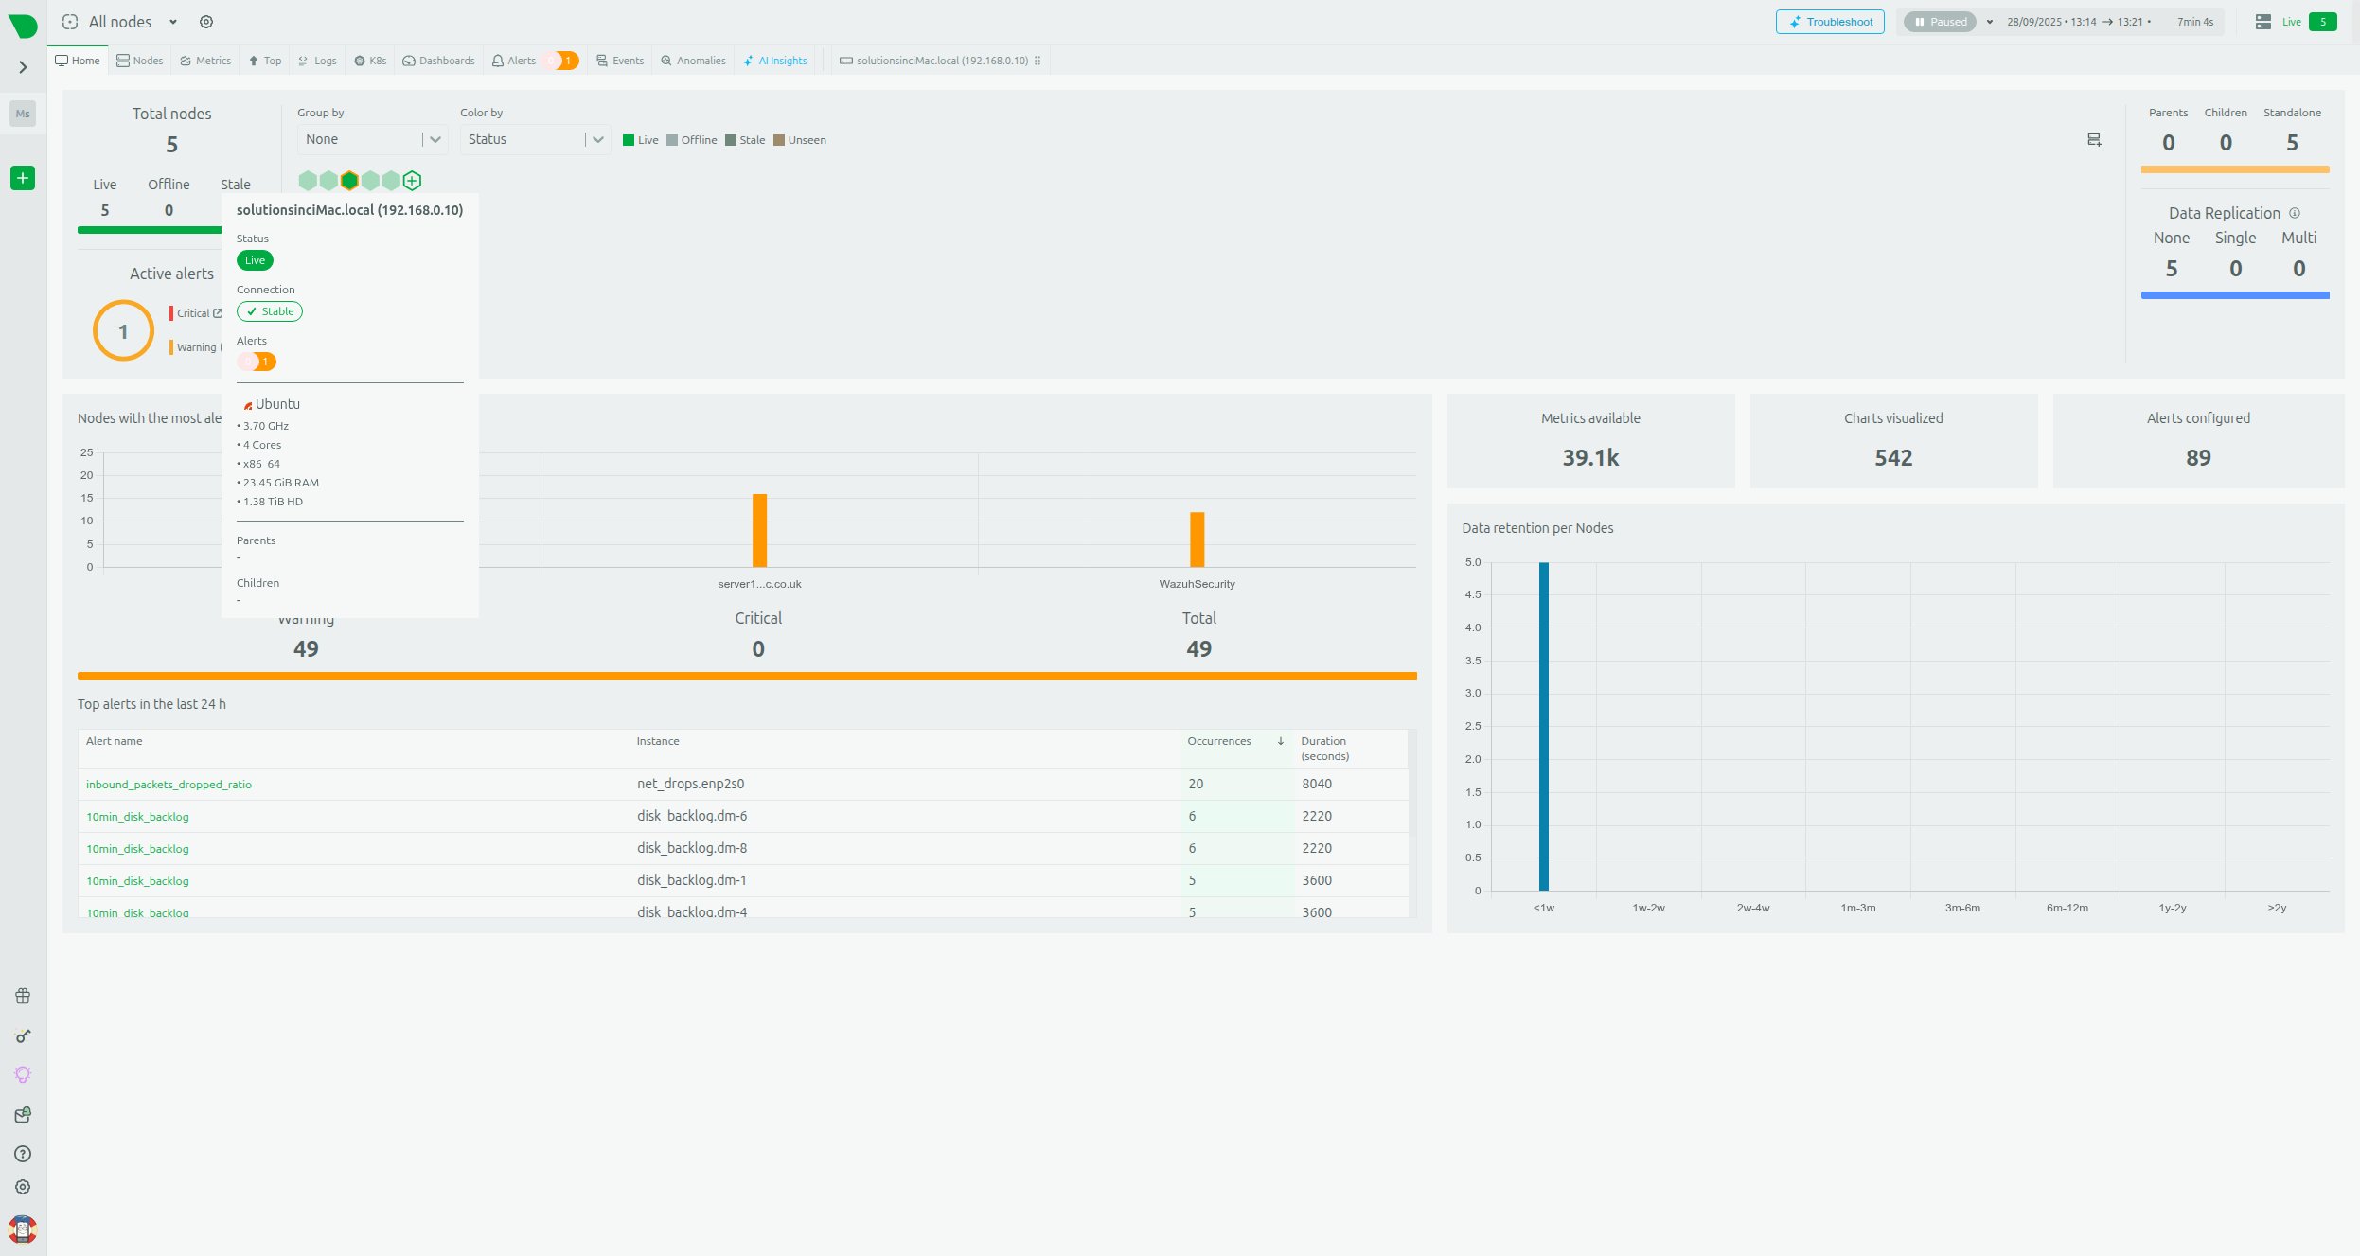The height and width of the screenshot is (1256, 2360).
Task: Toggle the Offline legend filter
Action: click(691, 140)
